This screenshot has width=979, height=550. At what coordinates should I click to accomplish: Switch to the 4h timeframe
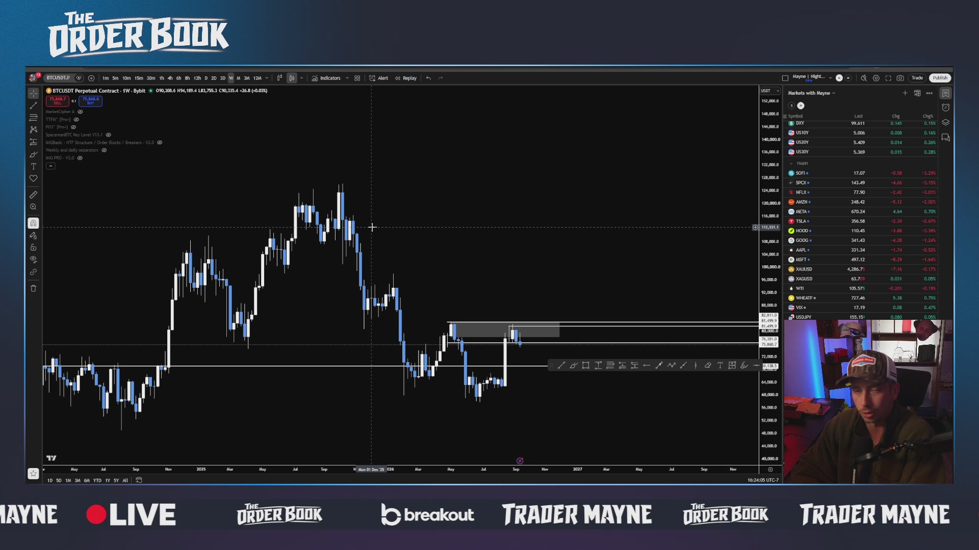coord(170,78)
